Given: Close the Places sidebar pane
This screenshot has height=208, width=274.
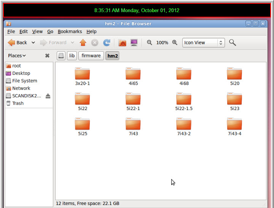Looking at the screenshot, I should tap(47, 56).
